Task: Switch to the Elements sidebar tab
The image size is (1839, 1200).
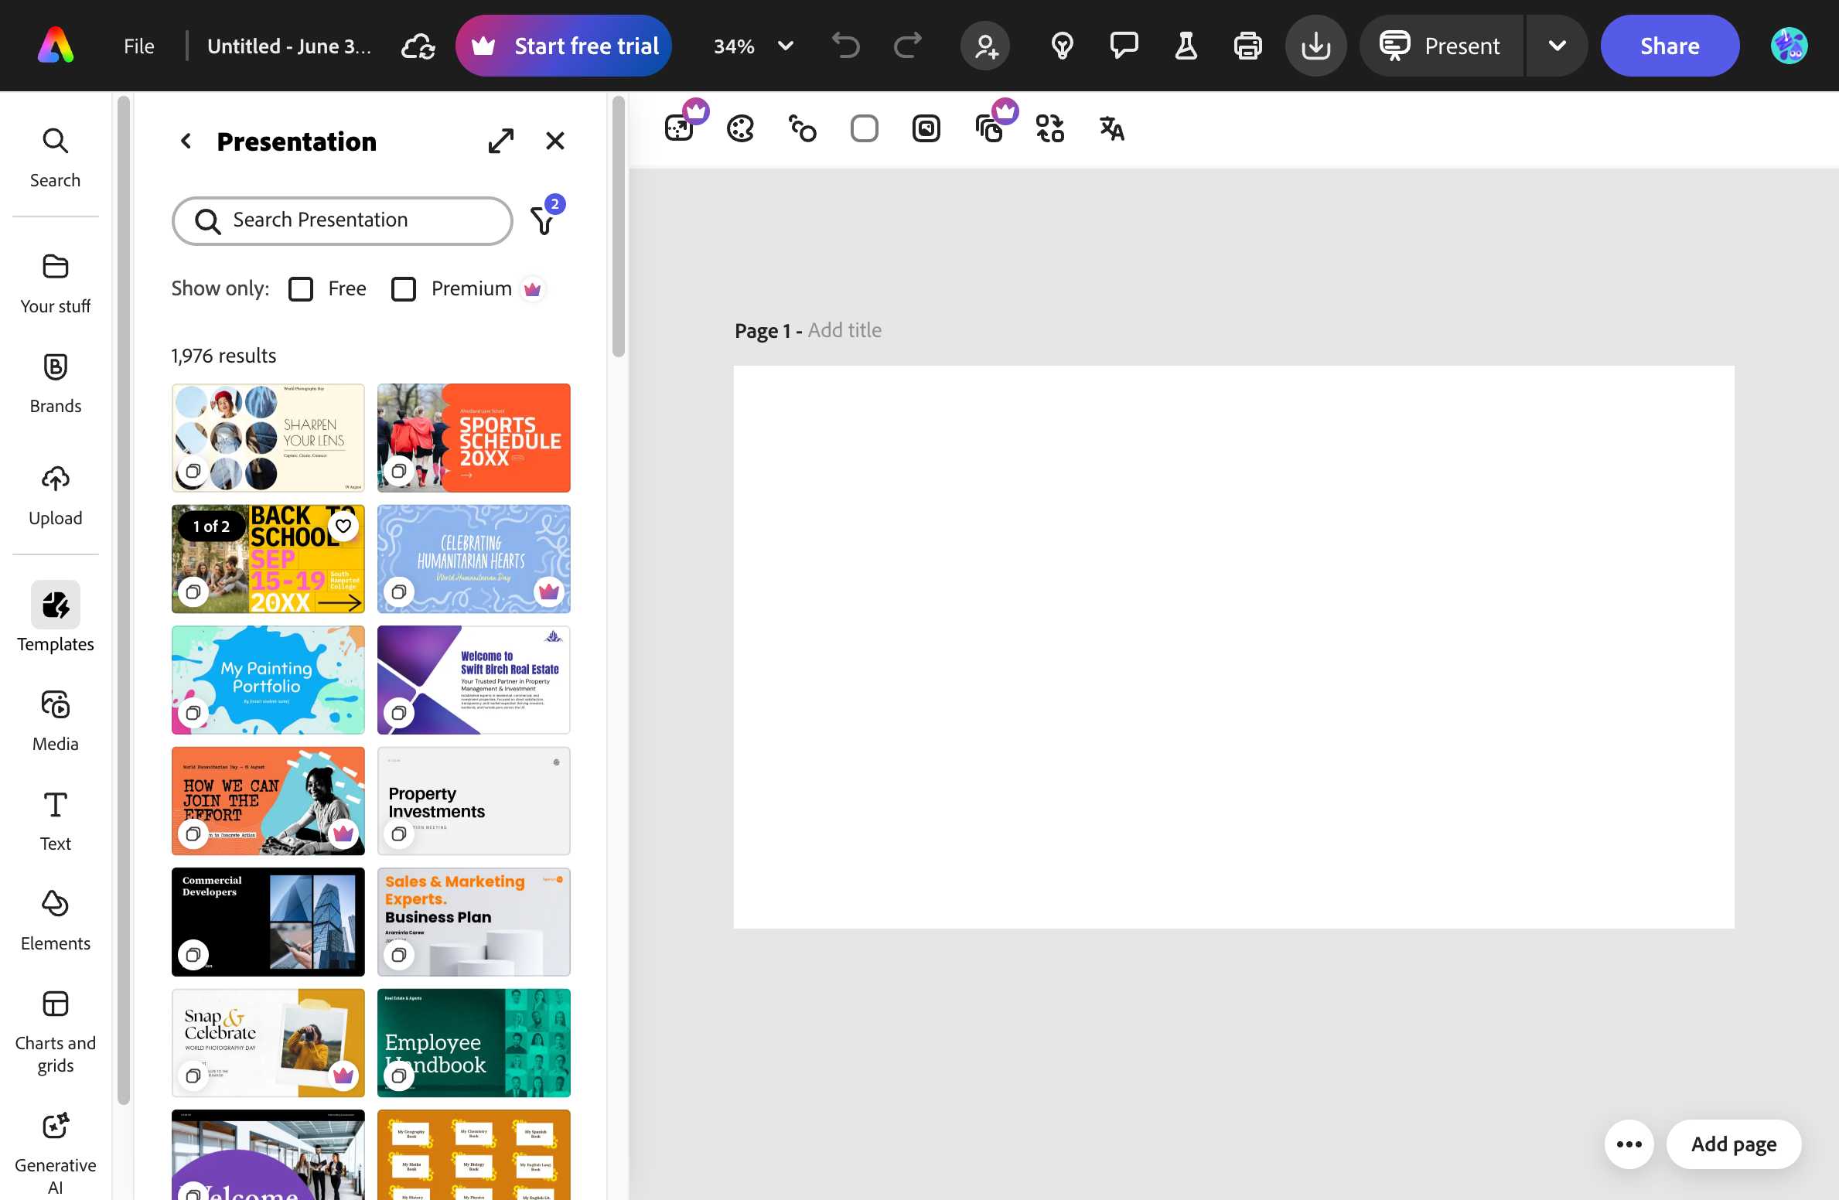Action: point(55,920)
